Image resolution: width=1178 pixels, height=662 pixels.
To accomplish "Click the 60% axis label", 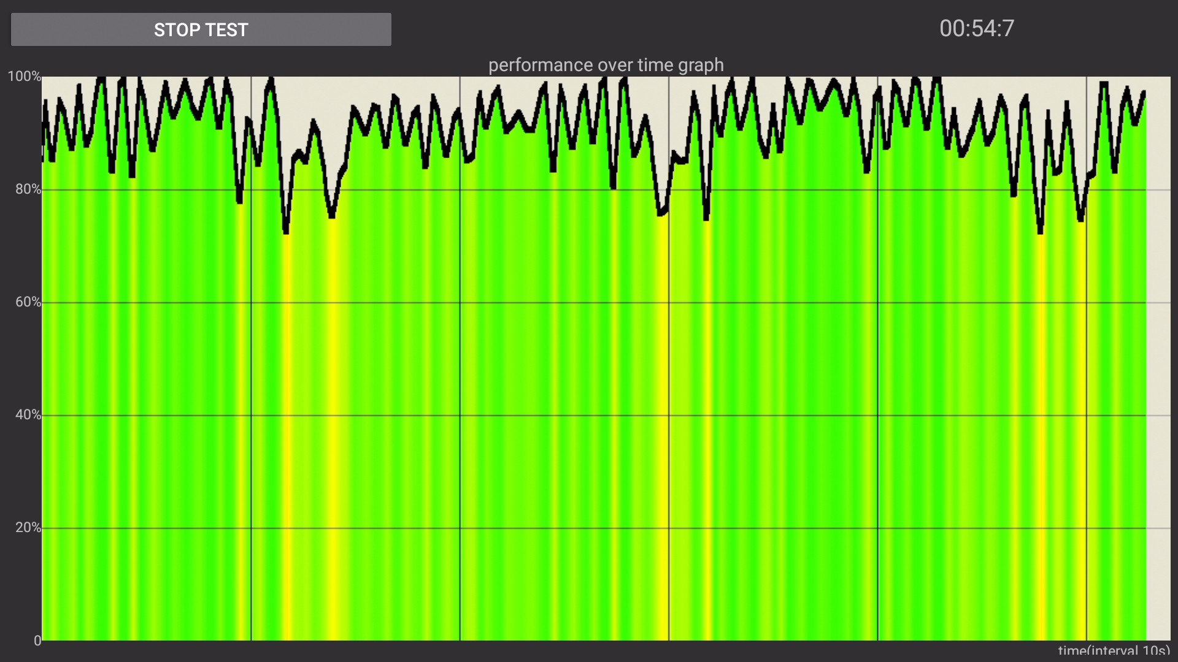I will [28, 302].
